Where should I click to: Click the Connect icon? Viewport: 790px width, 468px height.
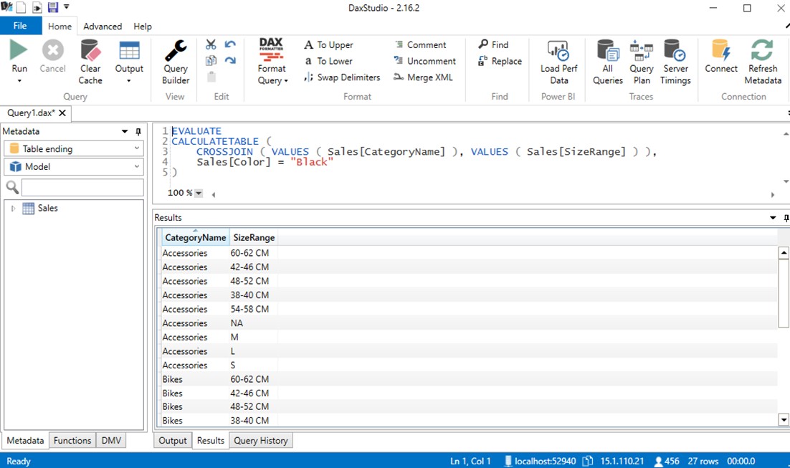tap(721, 50)
